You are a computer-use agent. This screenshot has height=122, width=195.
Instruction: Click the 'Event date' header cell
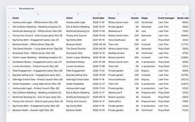pos(99,18)
